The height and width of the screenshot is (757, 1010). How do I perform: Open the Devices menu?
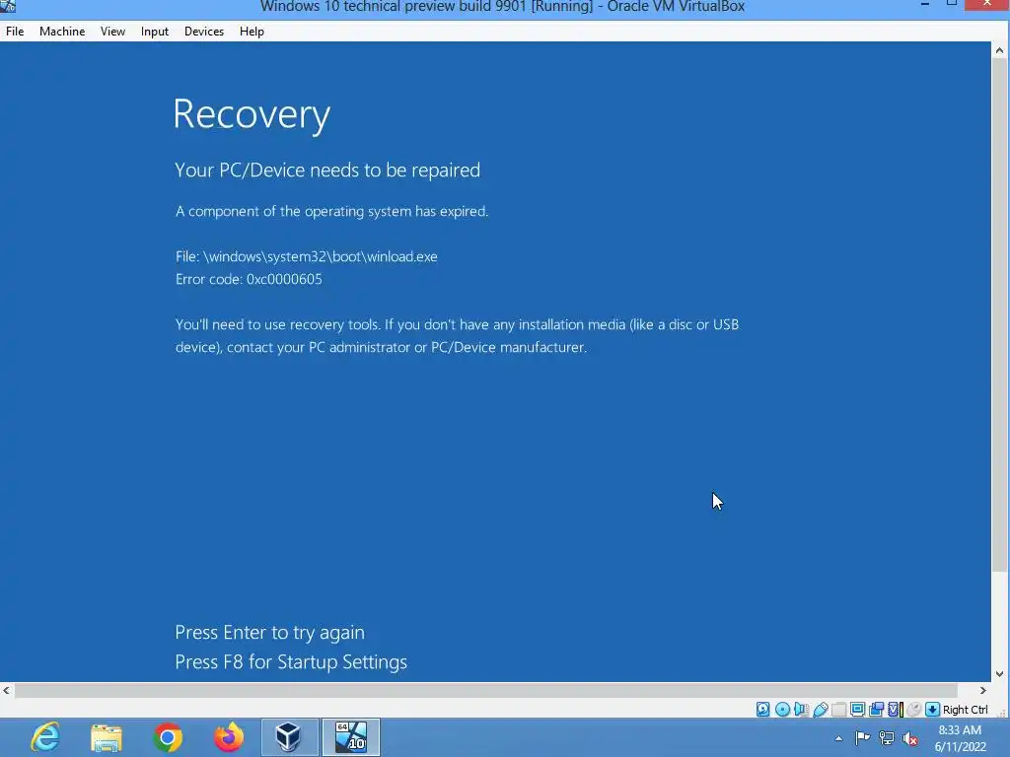[204, 31]
